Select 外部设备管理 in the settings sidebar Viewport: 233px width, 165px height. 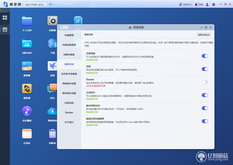point(69,45)
